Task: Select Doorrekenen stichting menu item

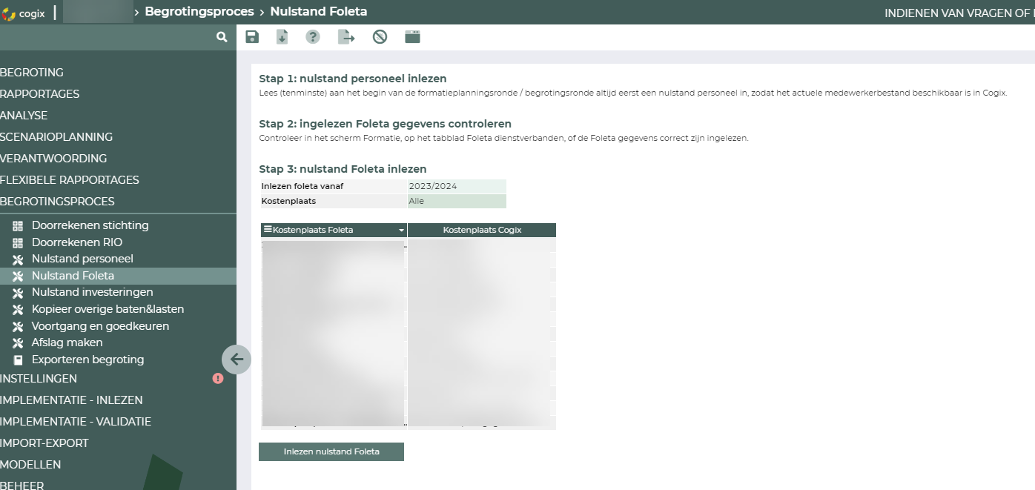Action: click(90, 225)
